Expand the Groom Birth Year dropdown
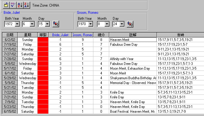 point(91,24)
